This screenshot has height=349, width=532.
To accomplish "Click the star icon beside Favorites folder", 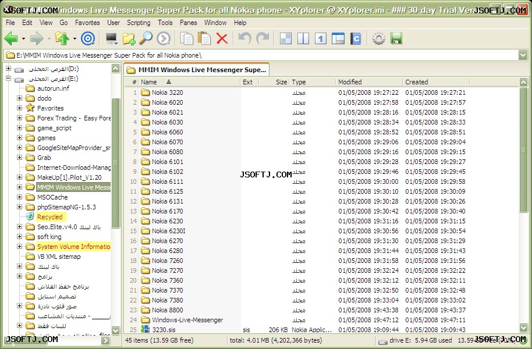I will pyautogui.click(x=30, y=108).
